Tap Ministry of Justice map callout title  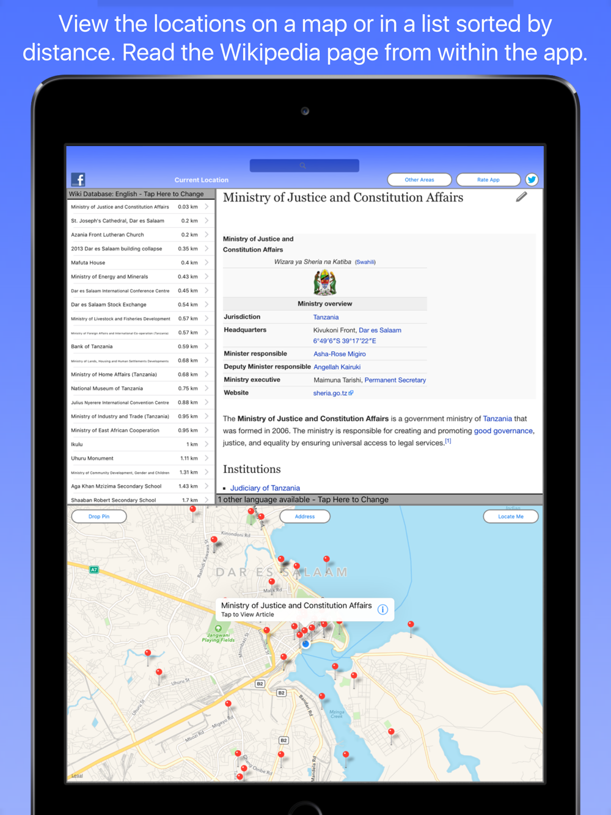[296, 605]
